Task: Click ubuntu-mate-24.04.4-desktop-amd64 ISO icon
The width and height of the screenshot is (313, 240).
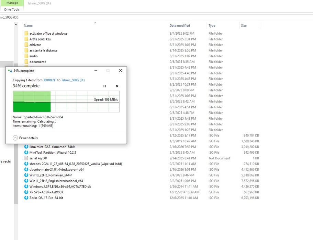Action: click(26, 169)
